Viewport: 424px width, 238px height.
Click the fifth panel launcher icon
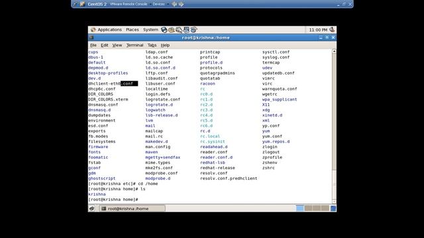coord(193,30)
